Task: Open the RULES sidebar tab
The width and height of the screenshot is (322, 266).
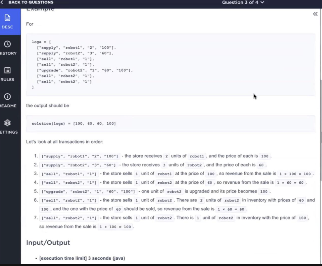Action: coord(7,74)
